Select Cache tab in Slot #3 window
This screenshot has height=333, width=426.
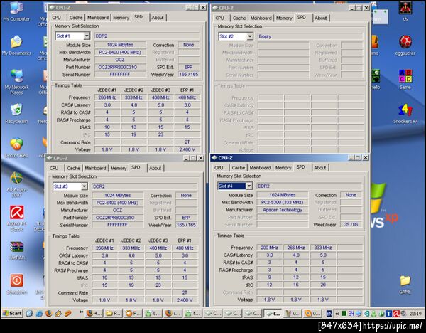point(73,169)
